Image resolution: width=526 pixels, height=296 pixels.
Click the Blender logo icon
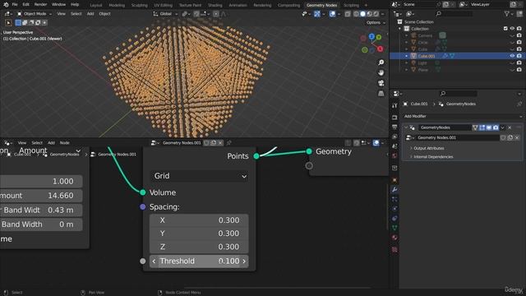tap(6, 5)
